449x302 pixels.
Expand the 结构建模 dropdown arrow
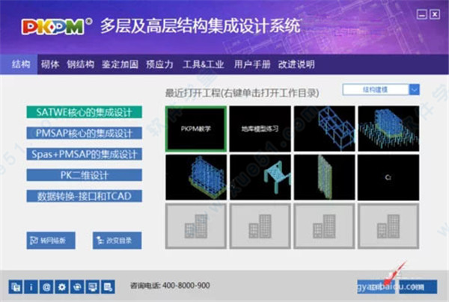[x=414, y=90]
